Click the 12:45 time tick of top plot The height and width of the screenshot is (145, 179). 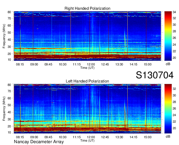tap(105, 64)
